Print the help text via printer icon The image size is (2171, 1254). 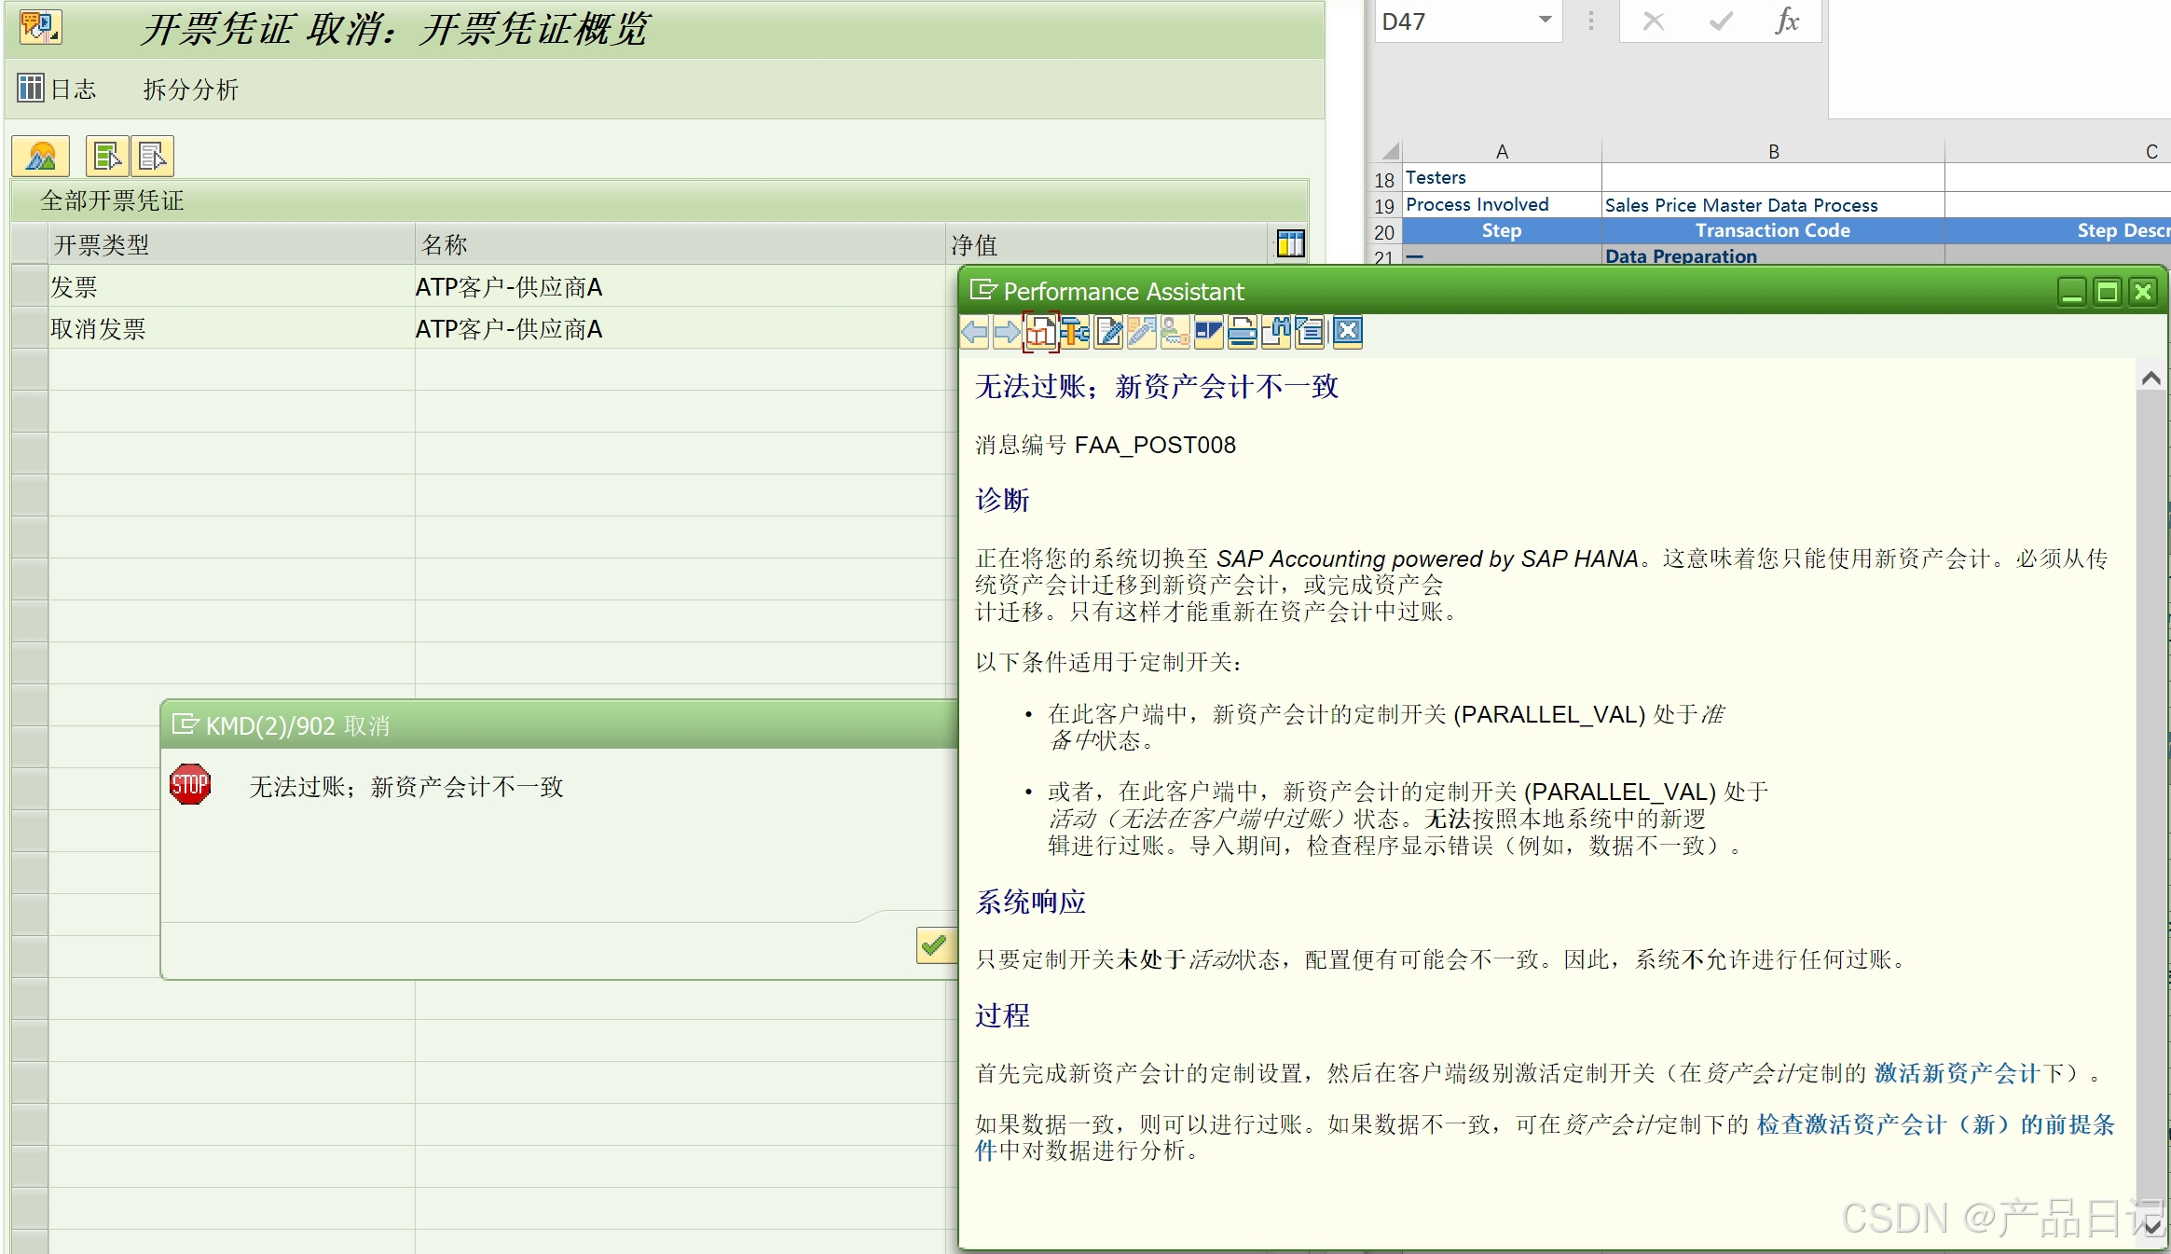pyautogui.click(x=1242, y=332)
